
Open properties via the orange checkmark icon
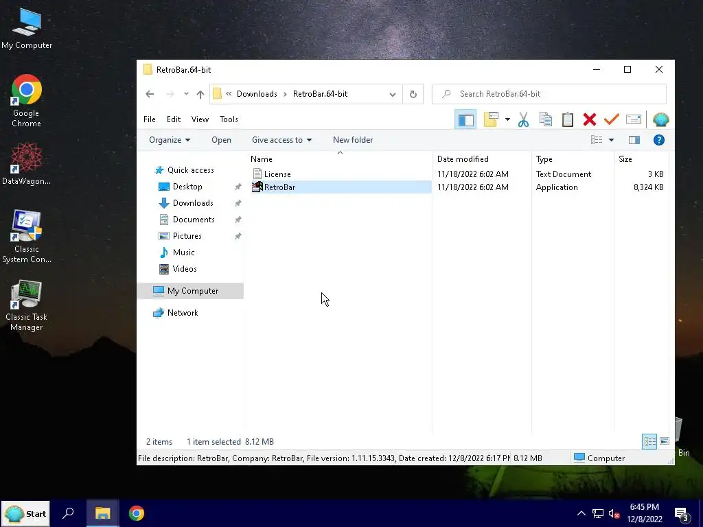point(612,119)
